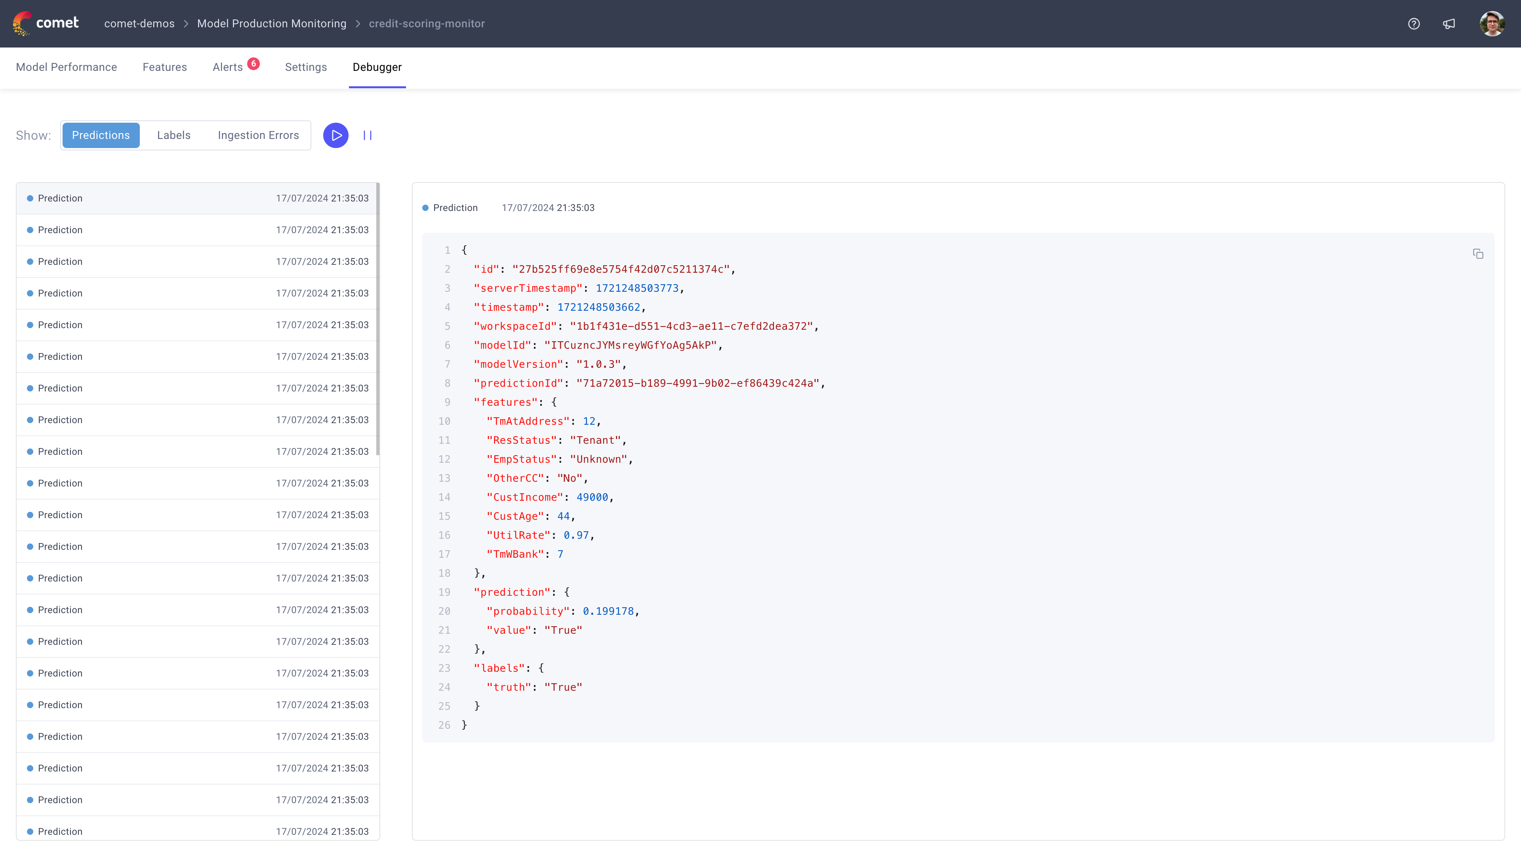Start streaming with the play button
This screenshot has width=1521, height=855.
click(335, 135)
